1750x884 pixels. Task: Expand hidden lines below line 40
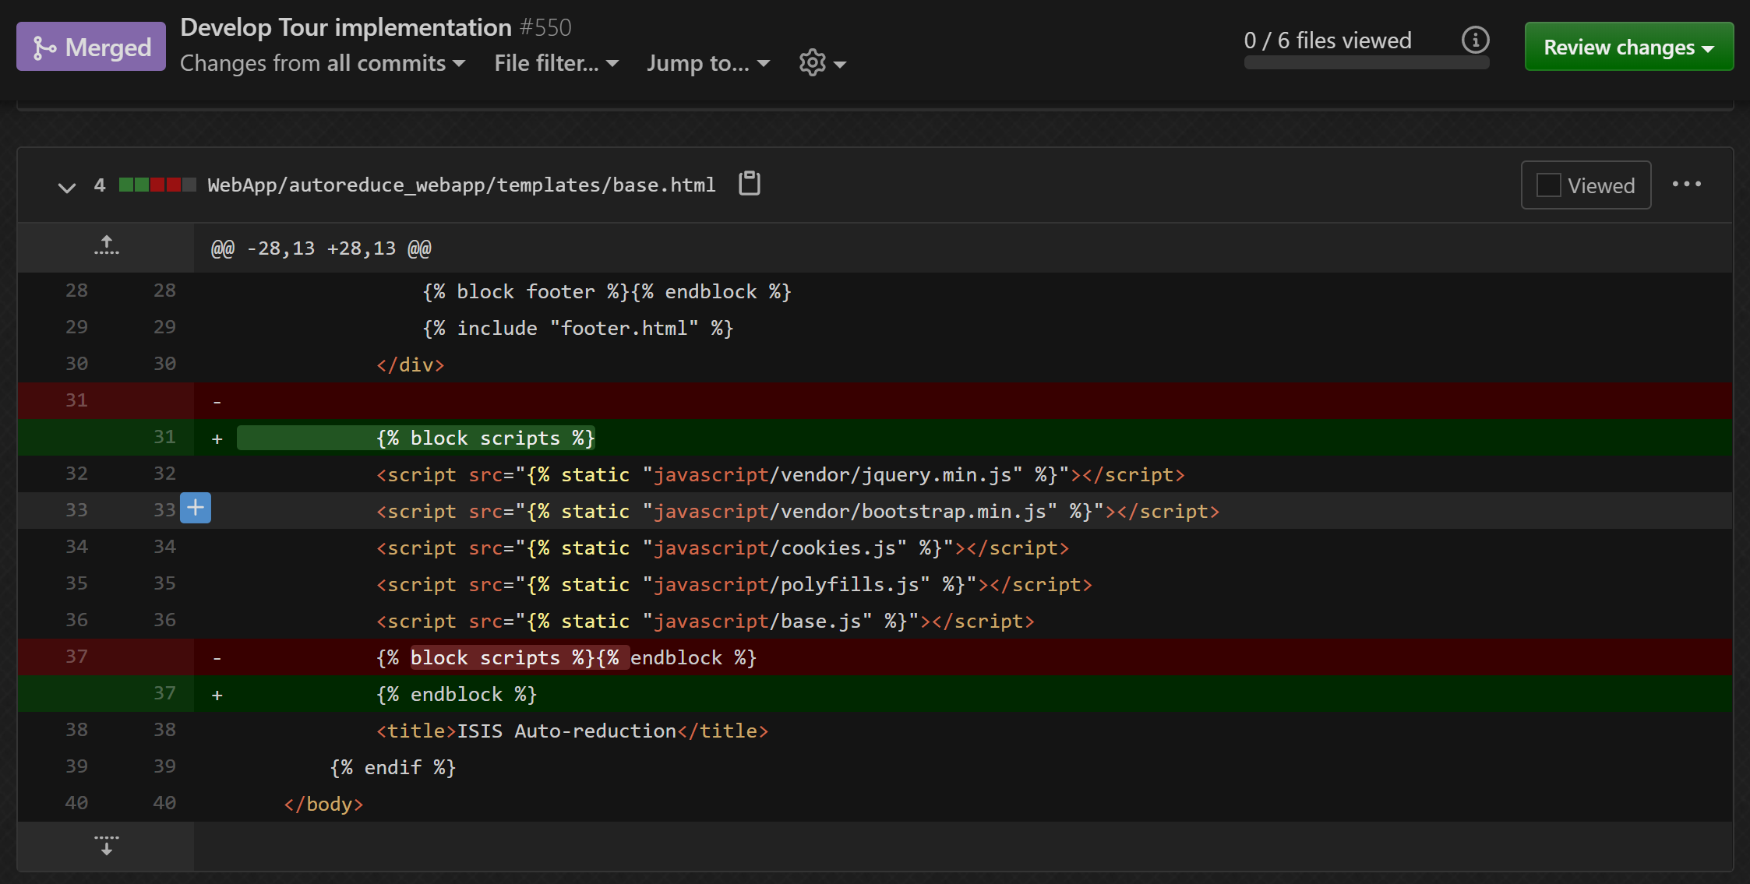coord(106,847)
